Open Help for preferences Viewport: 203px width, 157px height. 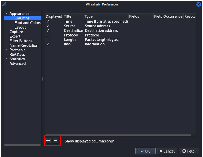188,151
